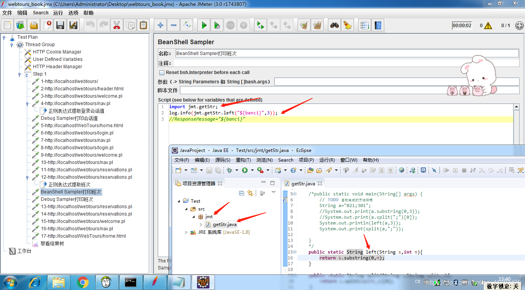
Task: Collapse the 4-http://localhost/webtours/nav.pl node
Action: [27, 104]
